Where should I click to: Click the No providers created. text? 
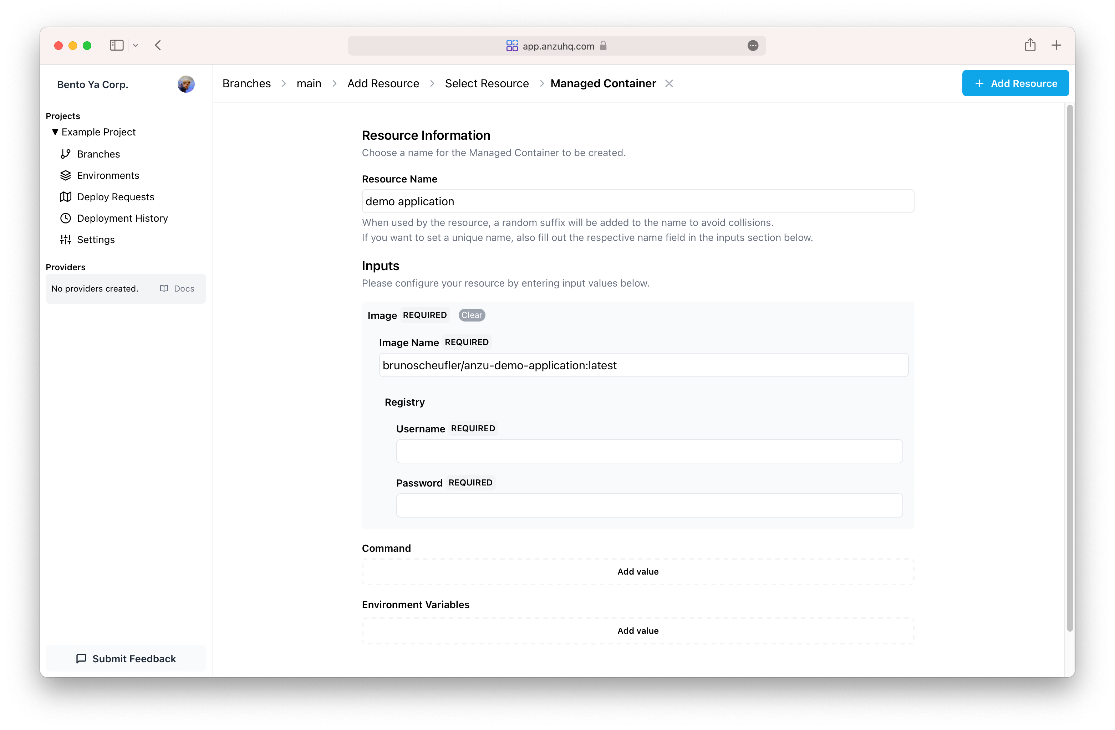click(95, 289)
